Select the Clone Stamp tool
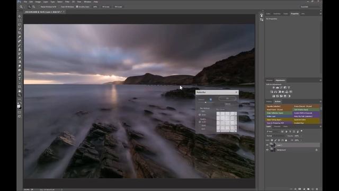This screenshot has height=191, width=339. click(x=20, y=49)
